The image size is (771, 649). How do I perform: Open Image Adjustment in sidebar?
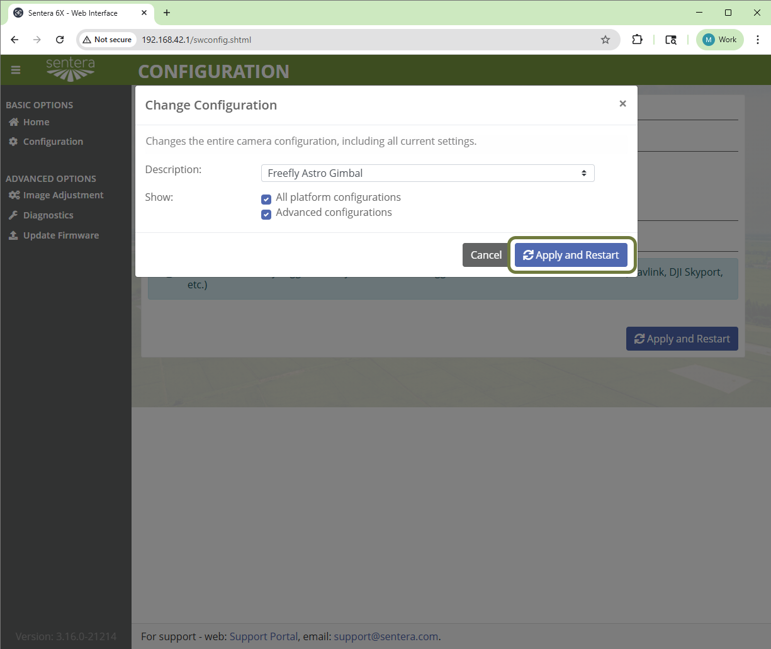(63, 195)
